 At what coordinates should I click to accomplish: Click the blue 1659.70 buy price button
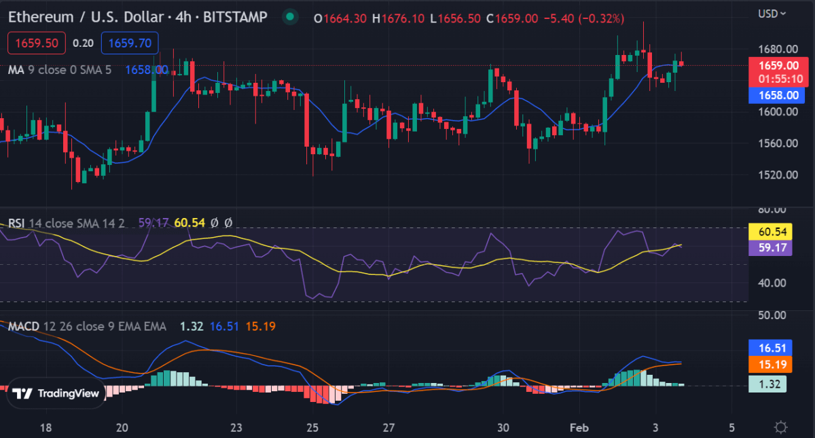click(130, 43)
